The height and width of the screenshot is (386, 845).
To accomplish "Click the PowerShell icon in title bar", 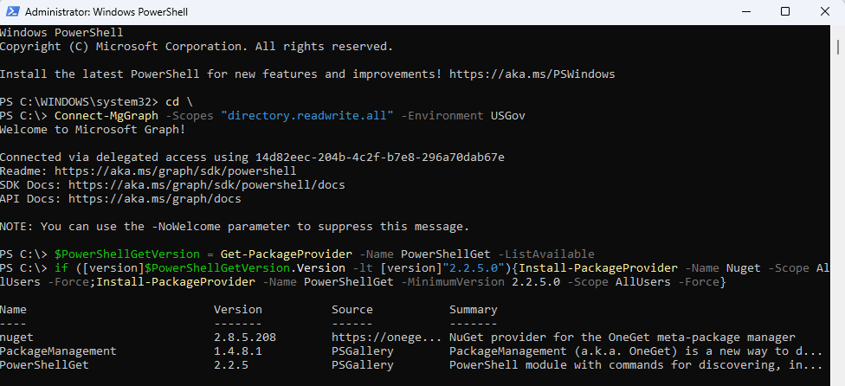I will 13,11.
